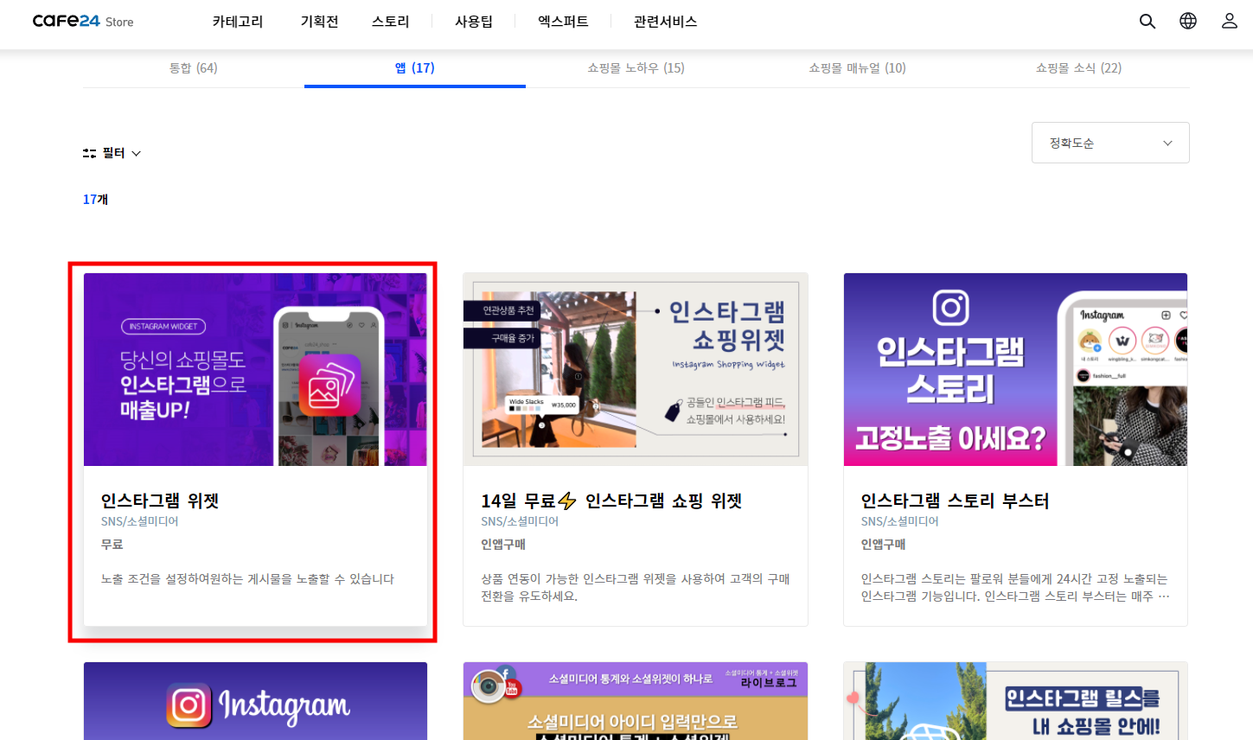Open the 인스타그램 릴스 banner image
1253x740 pixels.
1015,701
